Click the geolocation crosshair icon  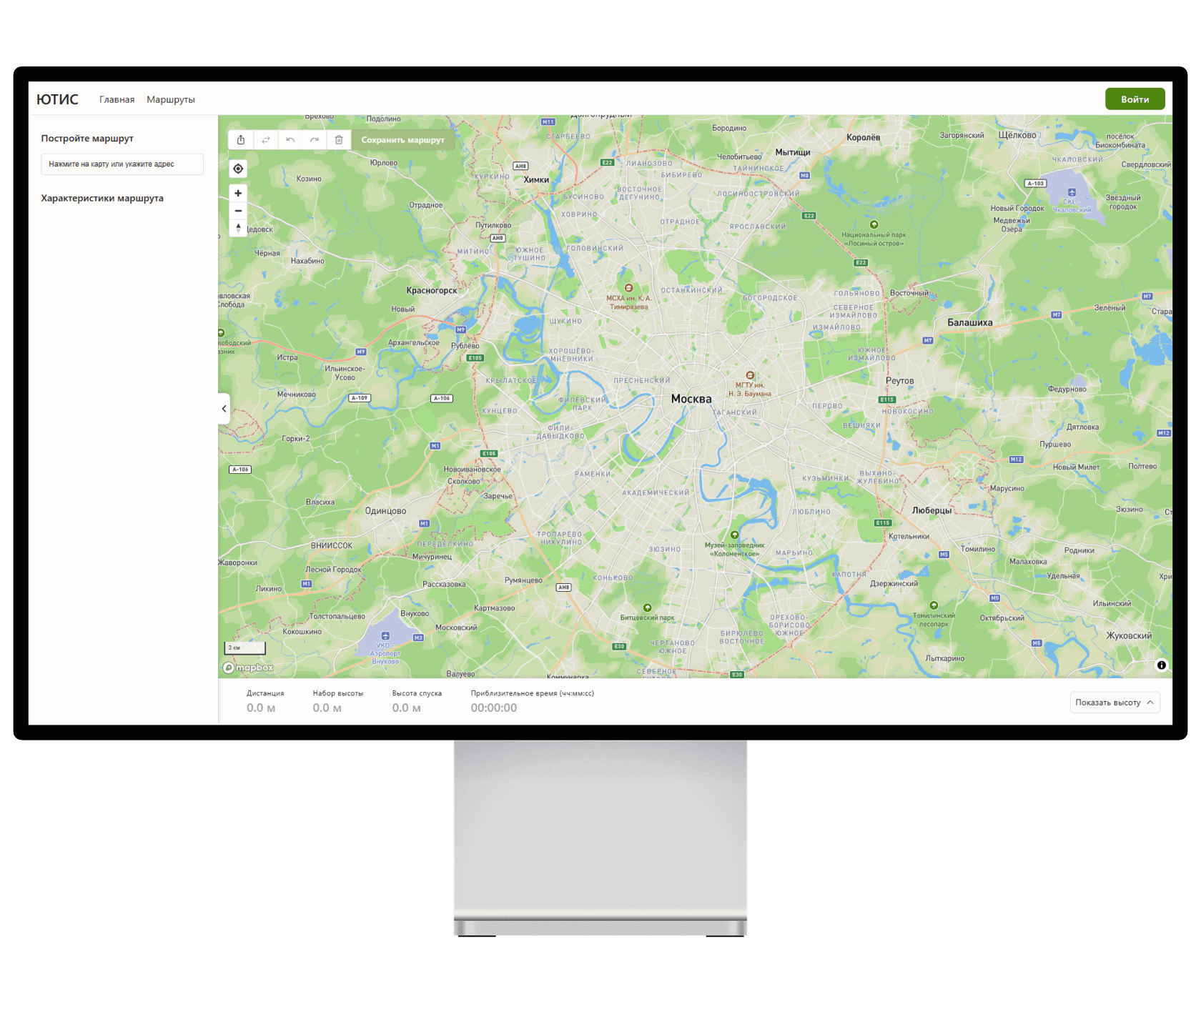pyautogui.click(x=237, y=168)
